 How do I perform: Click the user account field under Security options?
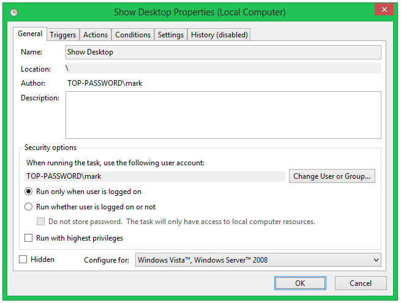156,176
